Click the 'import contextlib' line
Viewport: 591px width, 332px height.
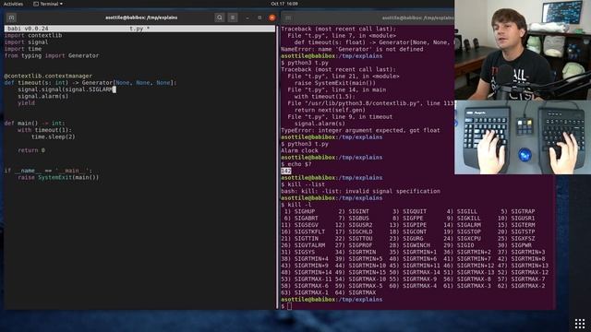tap(33, 35)
